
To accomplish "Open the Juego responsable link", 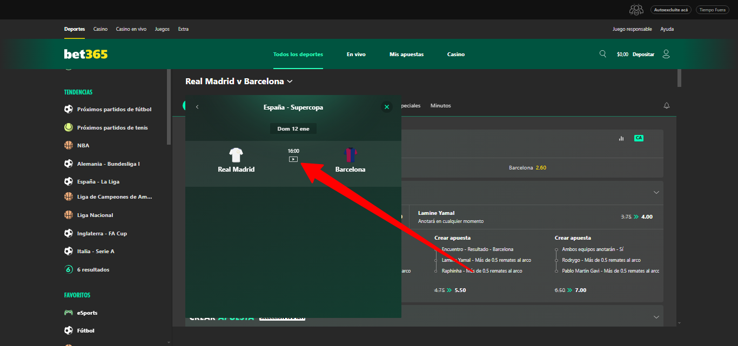I will pos(632,29).
